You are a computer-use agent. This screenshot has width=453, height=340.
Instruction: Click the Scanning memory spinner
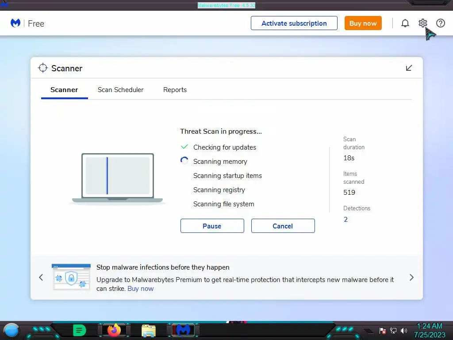[x=184, y=160]
